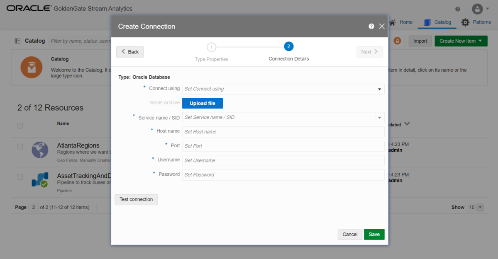498x259 pixels.
Task: Focus the catalog filter field
Action: tap(79, 41)
